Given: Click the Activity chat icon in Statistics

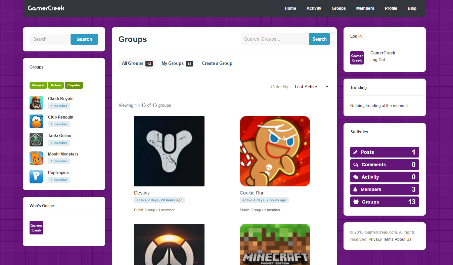Looking at the screenshot, I should pos(356,177).
